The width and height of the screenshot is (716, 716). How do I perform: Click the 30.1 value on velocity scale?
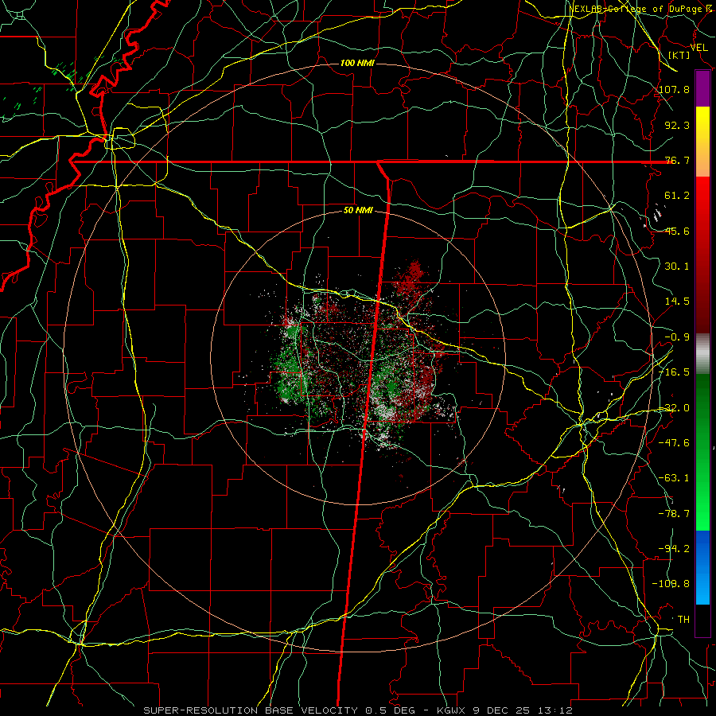pyautogui.click(x=677, y=267)
